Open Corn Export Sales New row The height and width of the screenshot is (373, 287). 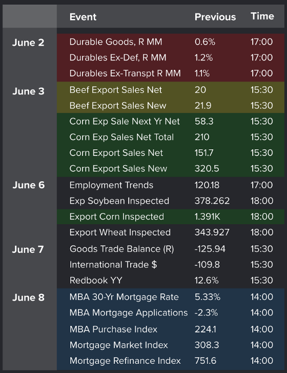pos(171,168)
